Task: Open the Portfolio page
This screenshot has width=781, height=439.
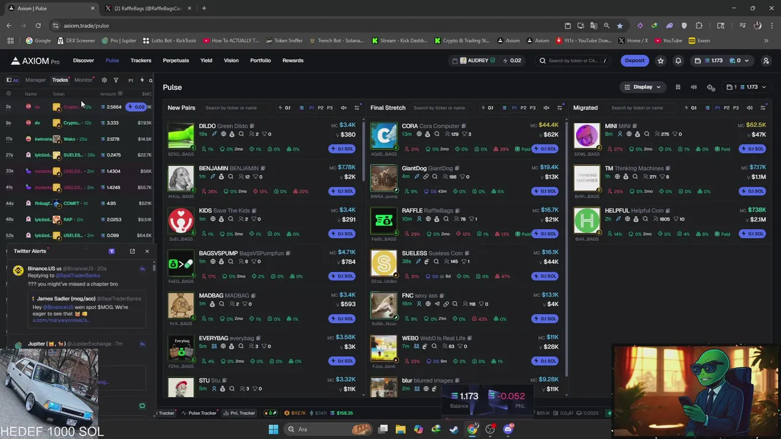Action: point(261,60)
